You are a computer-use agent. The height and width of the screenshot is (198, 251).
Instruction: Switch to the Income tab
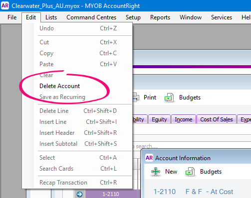[x=184, y=119]
